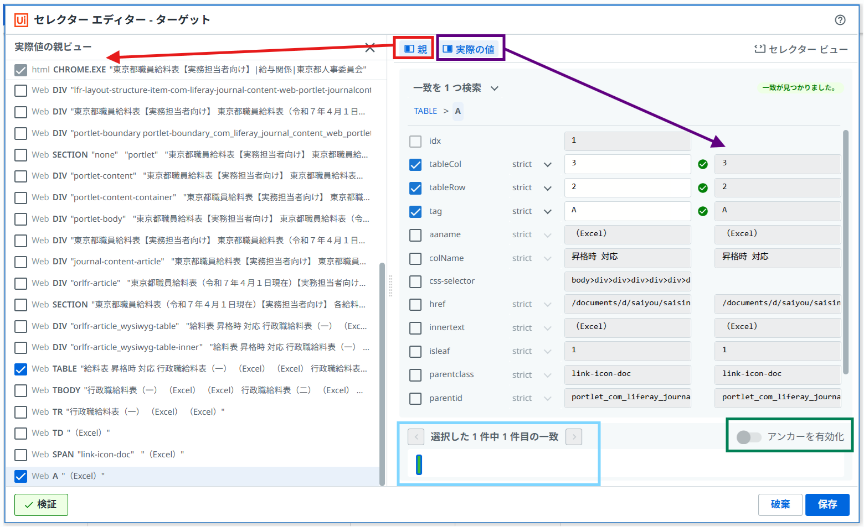Check the aaname attribute checkbox
The image size is (864, 527).
pyautogui.click(x=415, y=235)
